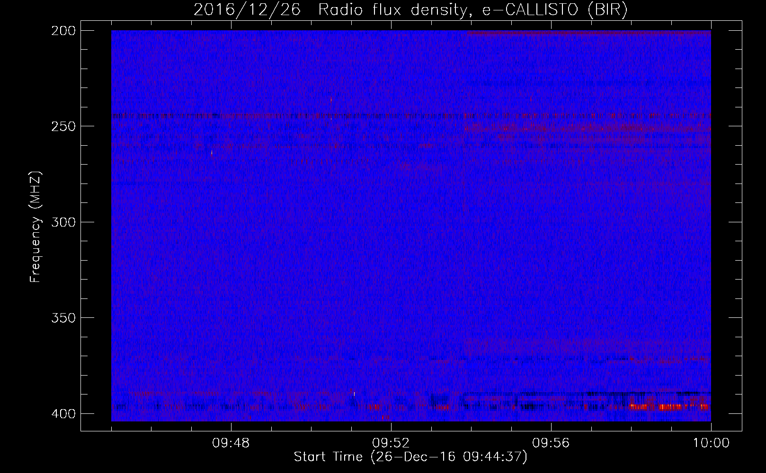Click the 200 frequency tick label
The height and width of the screenshot is (473, 766).
click(63, 31)
